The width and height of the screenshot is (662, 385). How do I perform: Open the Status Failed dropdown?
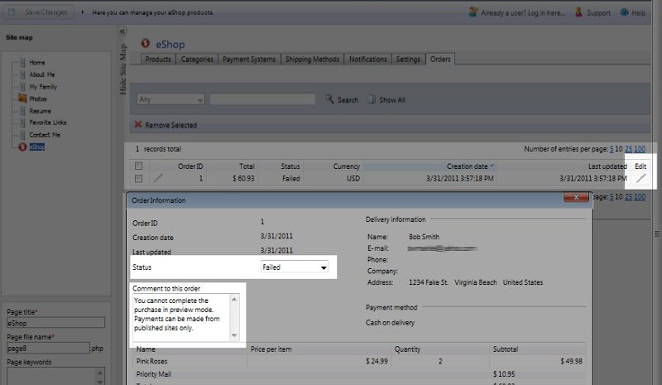(x=295, y=267)
